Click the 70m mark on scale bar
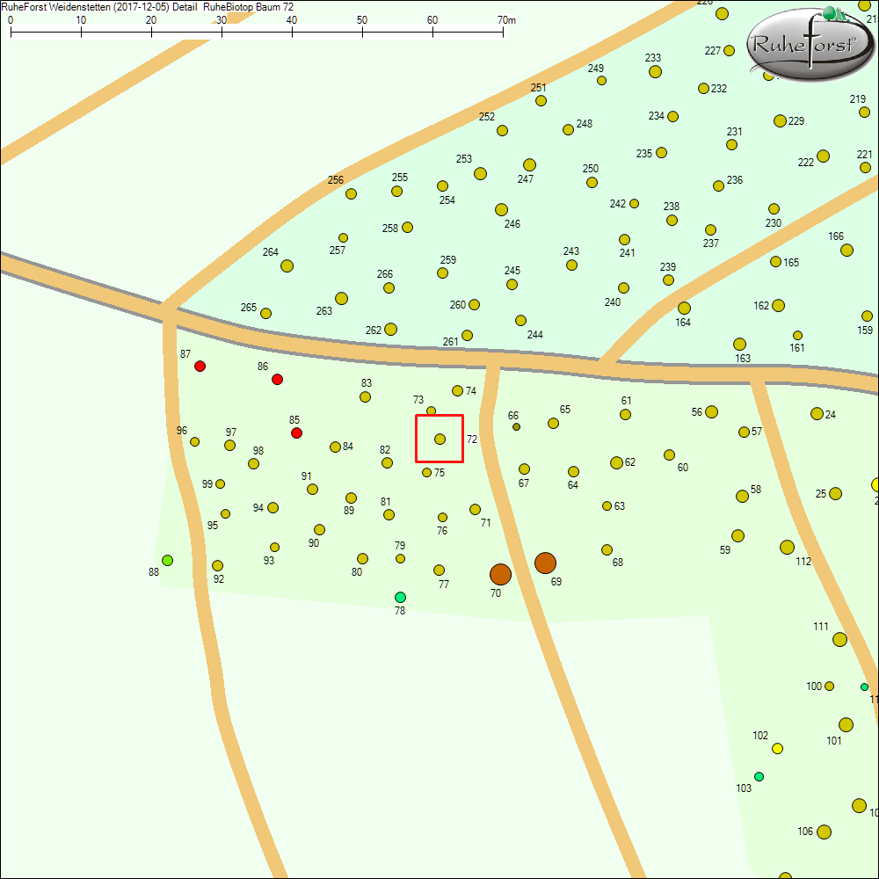Viewport: 879px width, 879px height. pyautogui.click(x=504, y=32)
